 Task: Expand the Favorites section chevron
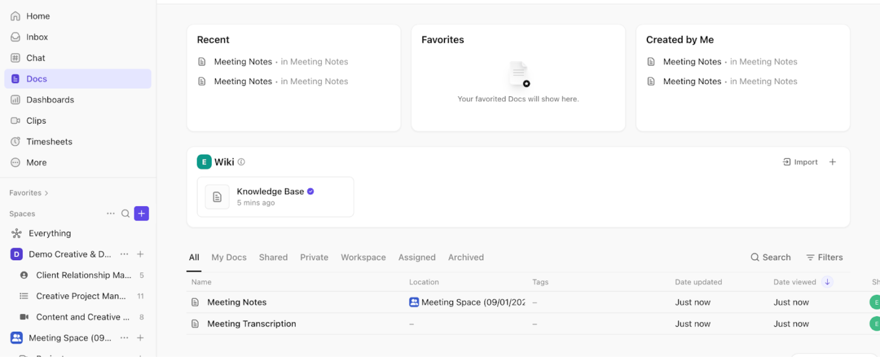click(47, 193)
